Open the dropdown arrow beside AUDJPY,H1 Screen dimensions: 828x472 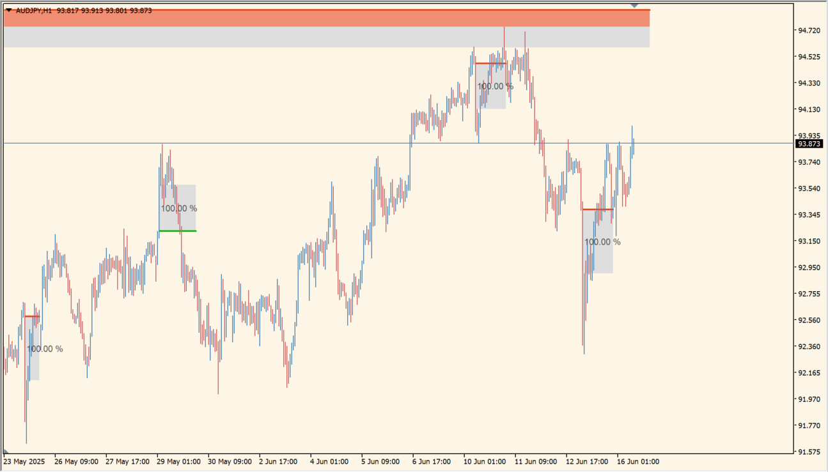coord(9,10)
